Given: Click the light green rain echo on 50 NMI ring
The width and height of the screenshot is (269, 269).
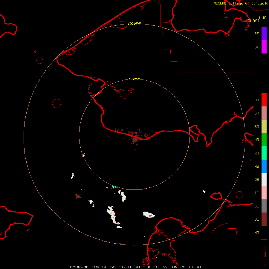Looking at the screenshot, I should tap(115, 187).
